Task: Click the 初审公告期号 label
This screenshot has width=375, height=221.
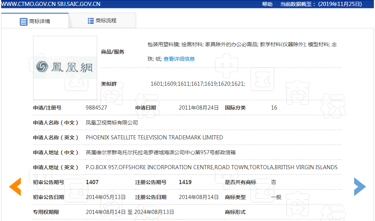Action: tap(48, 182)
